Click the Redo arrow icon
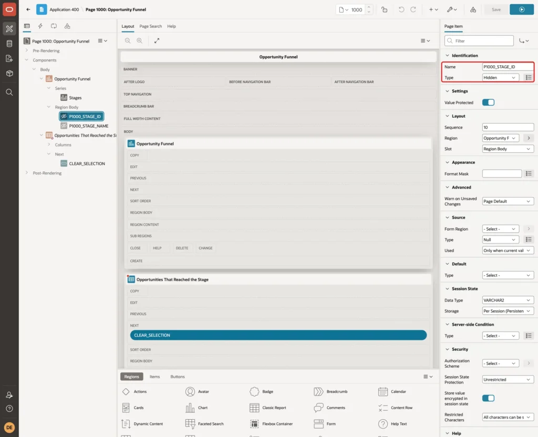Image resolution: width=538 pixels, height=437 pixels. coord(413,9)
